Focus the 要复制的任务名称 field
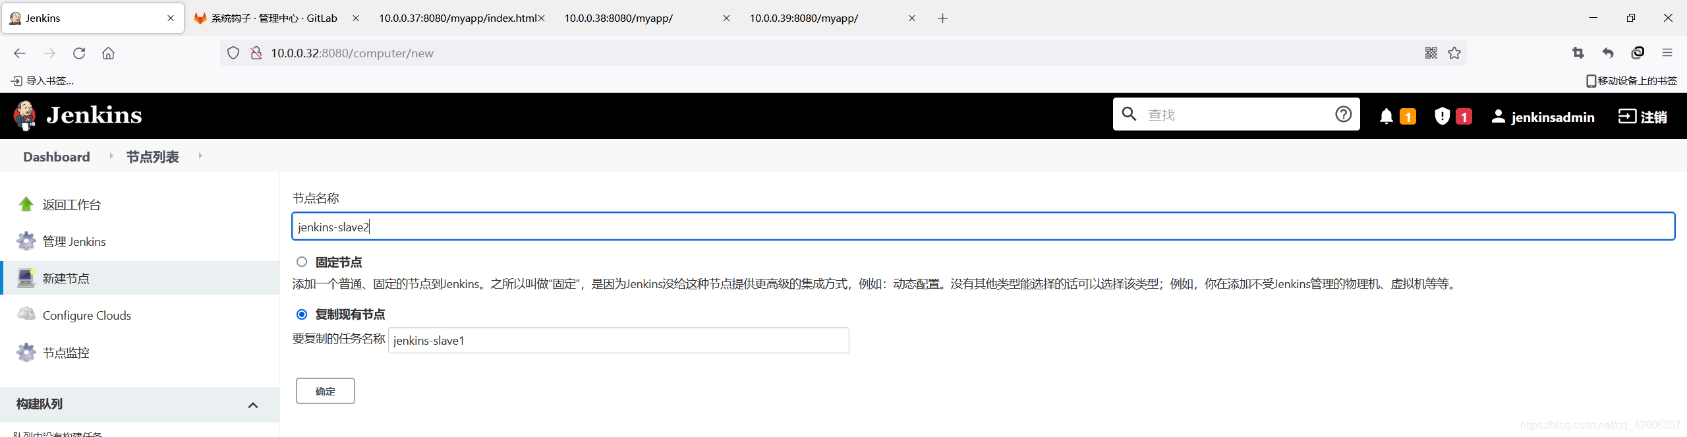The image size is (1687, 437). 618,340
